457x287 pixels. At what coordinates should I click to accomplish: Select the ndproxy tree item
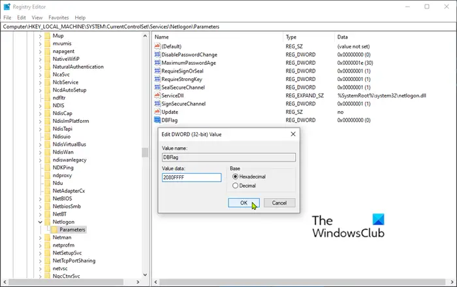pos(62,175)
